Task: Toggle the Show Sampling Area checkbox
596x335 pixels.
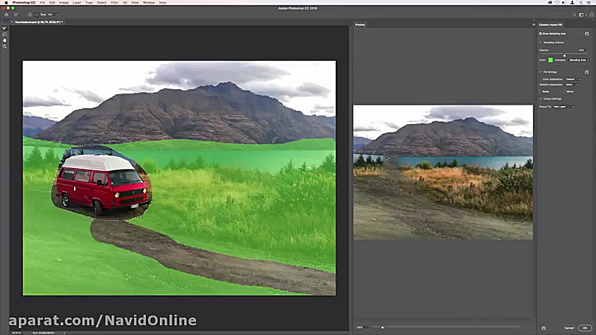Action: pos(540,33)
